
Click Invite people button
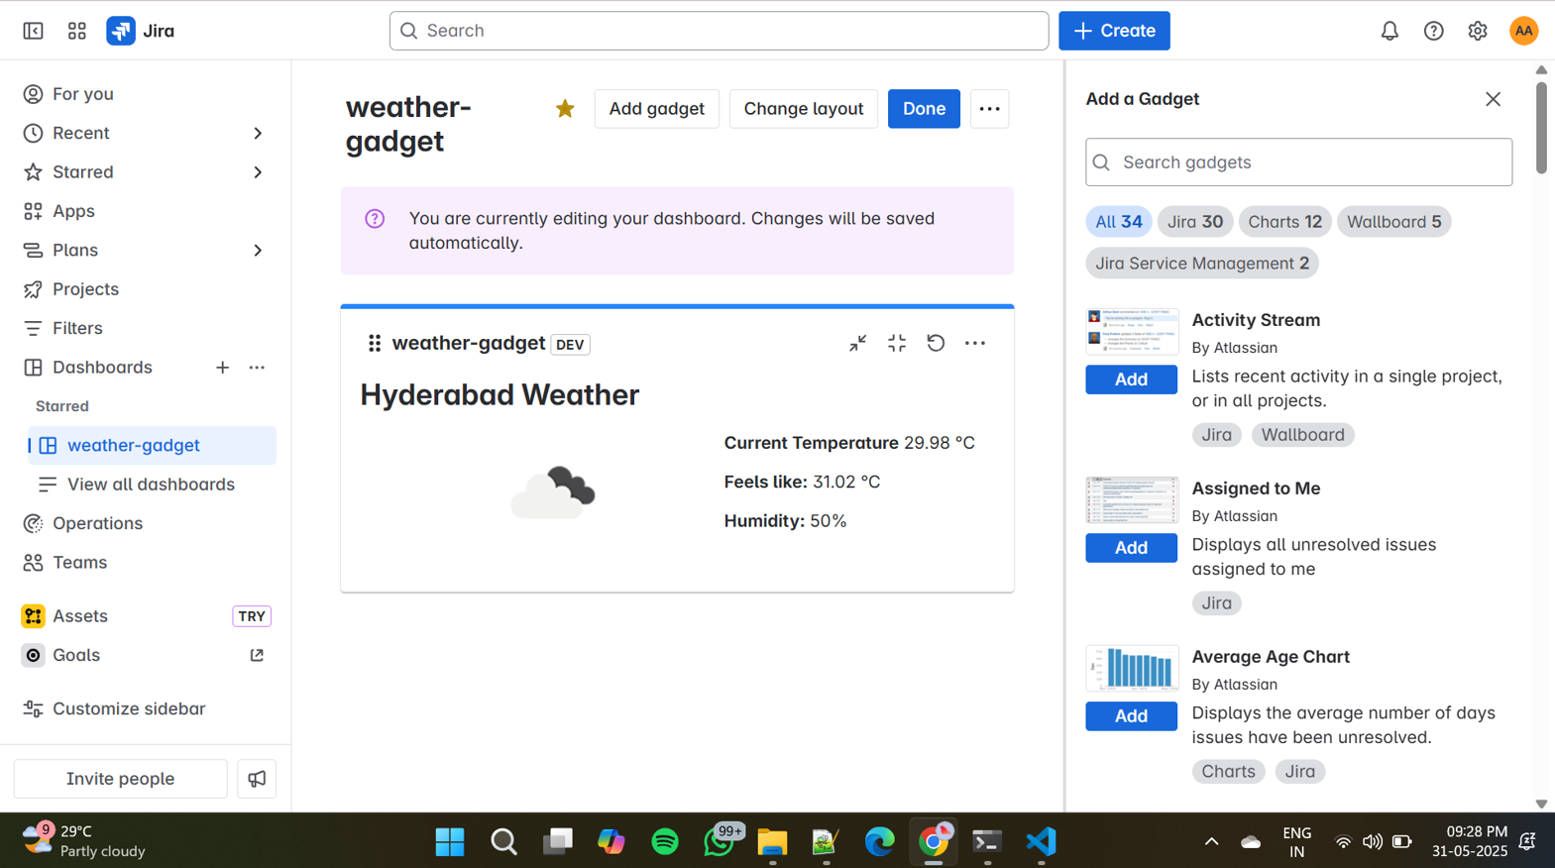(x=121, y=779)
